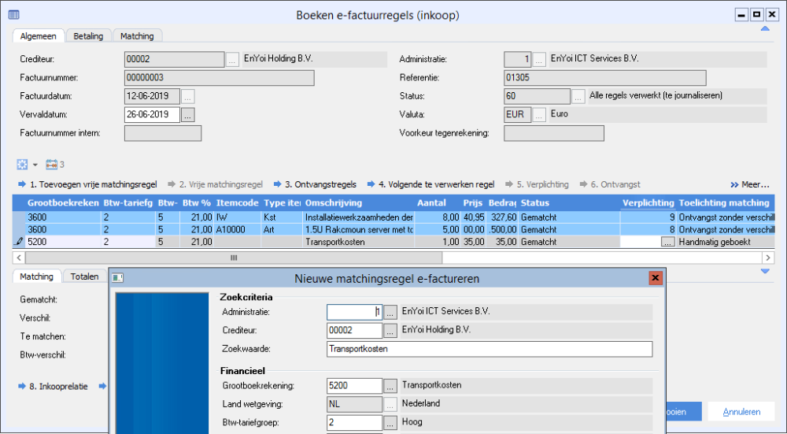Click 4. Volgende te verwerken regel
This screenshot has width=787, height=434.
point(430,184)
